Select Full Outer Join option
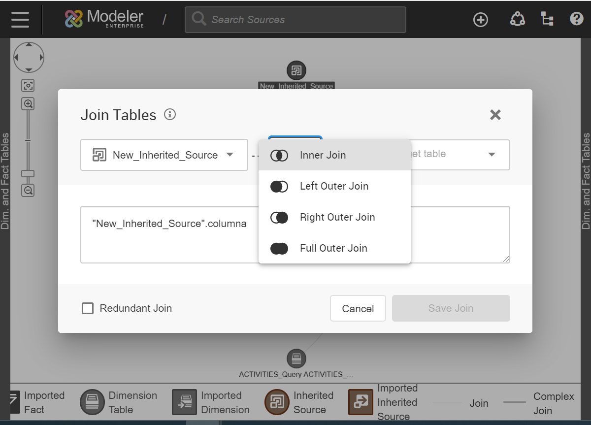 pyautogui.click(x=334, y=248)
